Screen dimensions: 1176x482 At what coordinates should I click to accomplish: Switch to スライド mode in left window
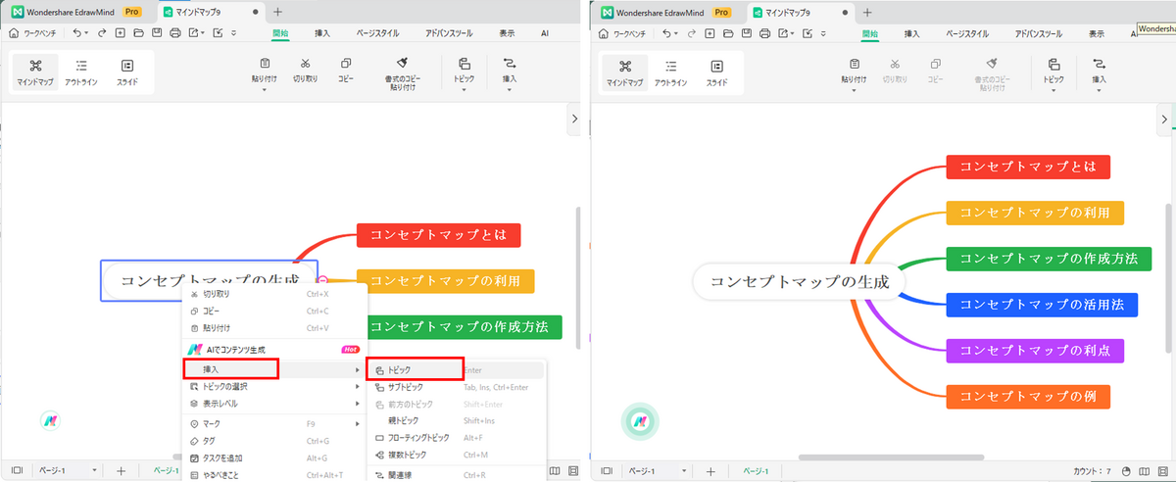pyautogui.click(x=127, y=72)
